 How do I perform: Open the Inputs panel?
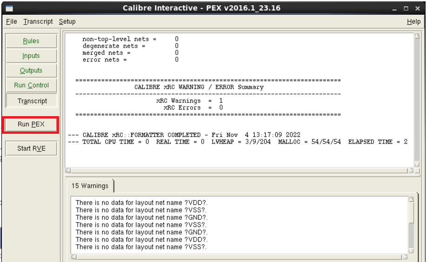pos(31,56)
